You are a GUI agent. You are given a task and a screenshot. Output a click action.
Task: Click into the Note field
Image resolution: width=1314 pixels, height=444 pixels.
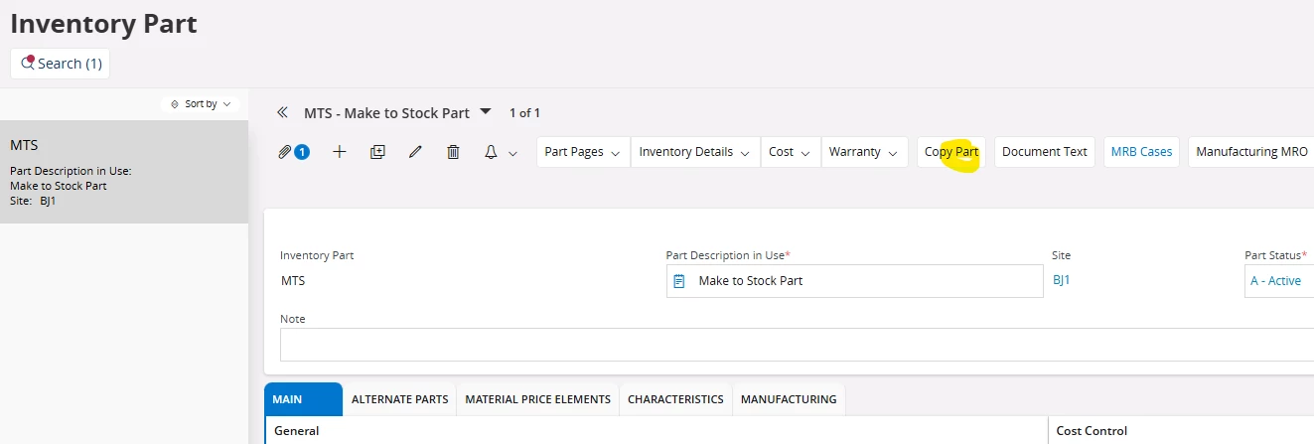[x=797, y=345]
